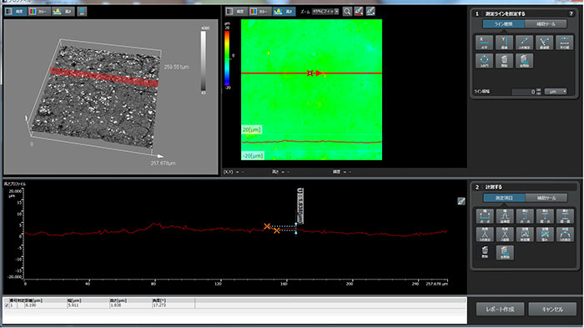Toggle luminance view in 2D panel
The height and width of the screenshot is (328, 584).
(x=236, y=12)
